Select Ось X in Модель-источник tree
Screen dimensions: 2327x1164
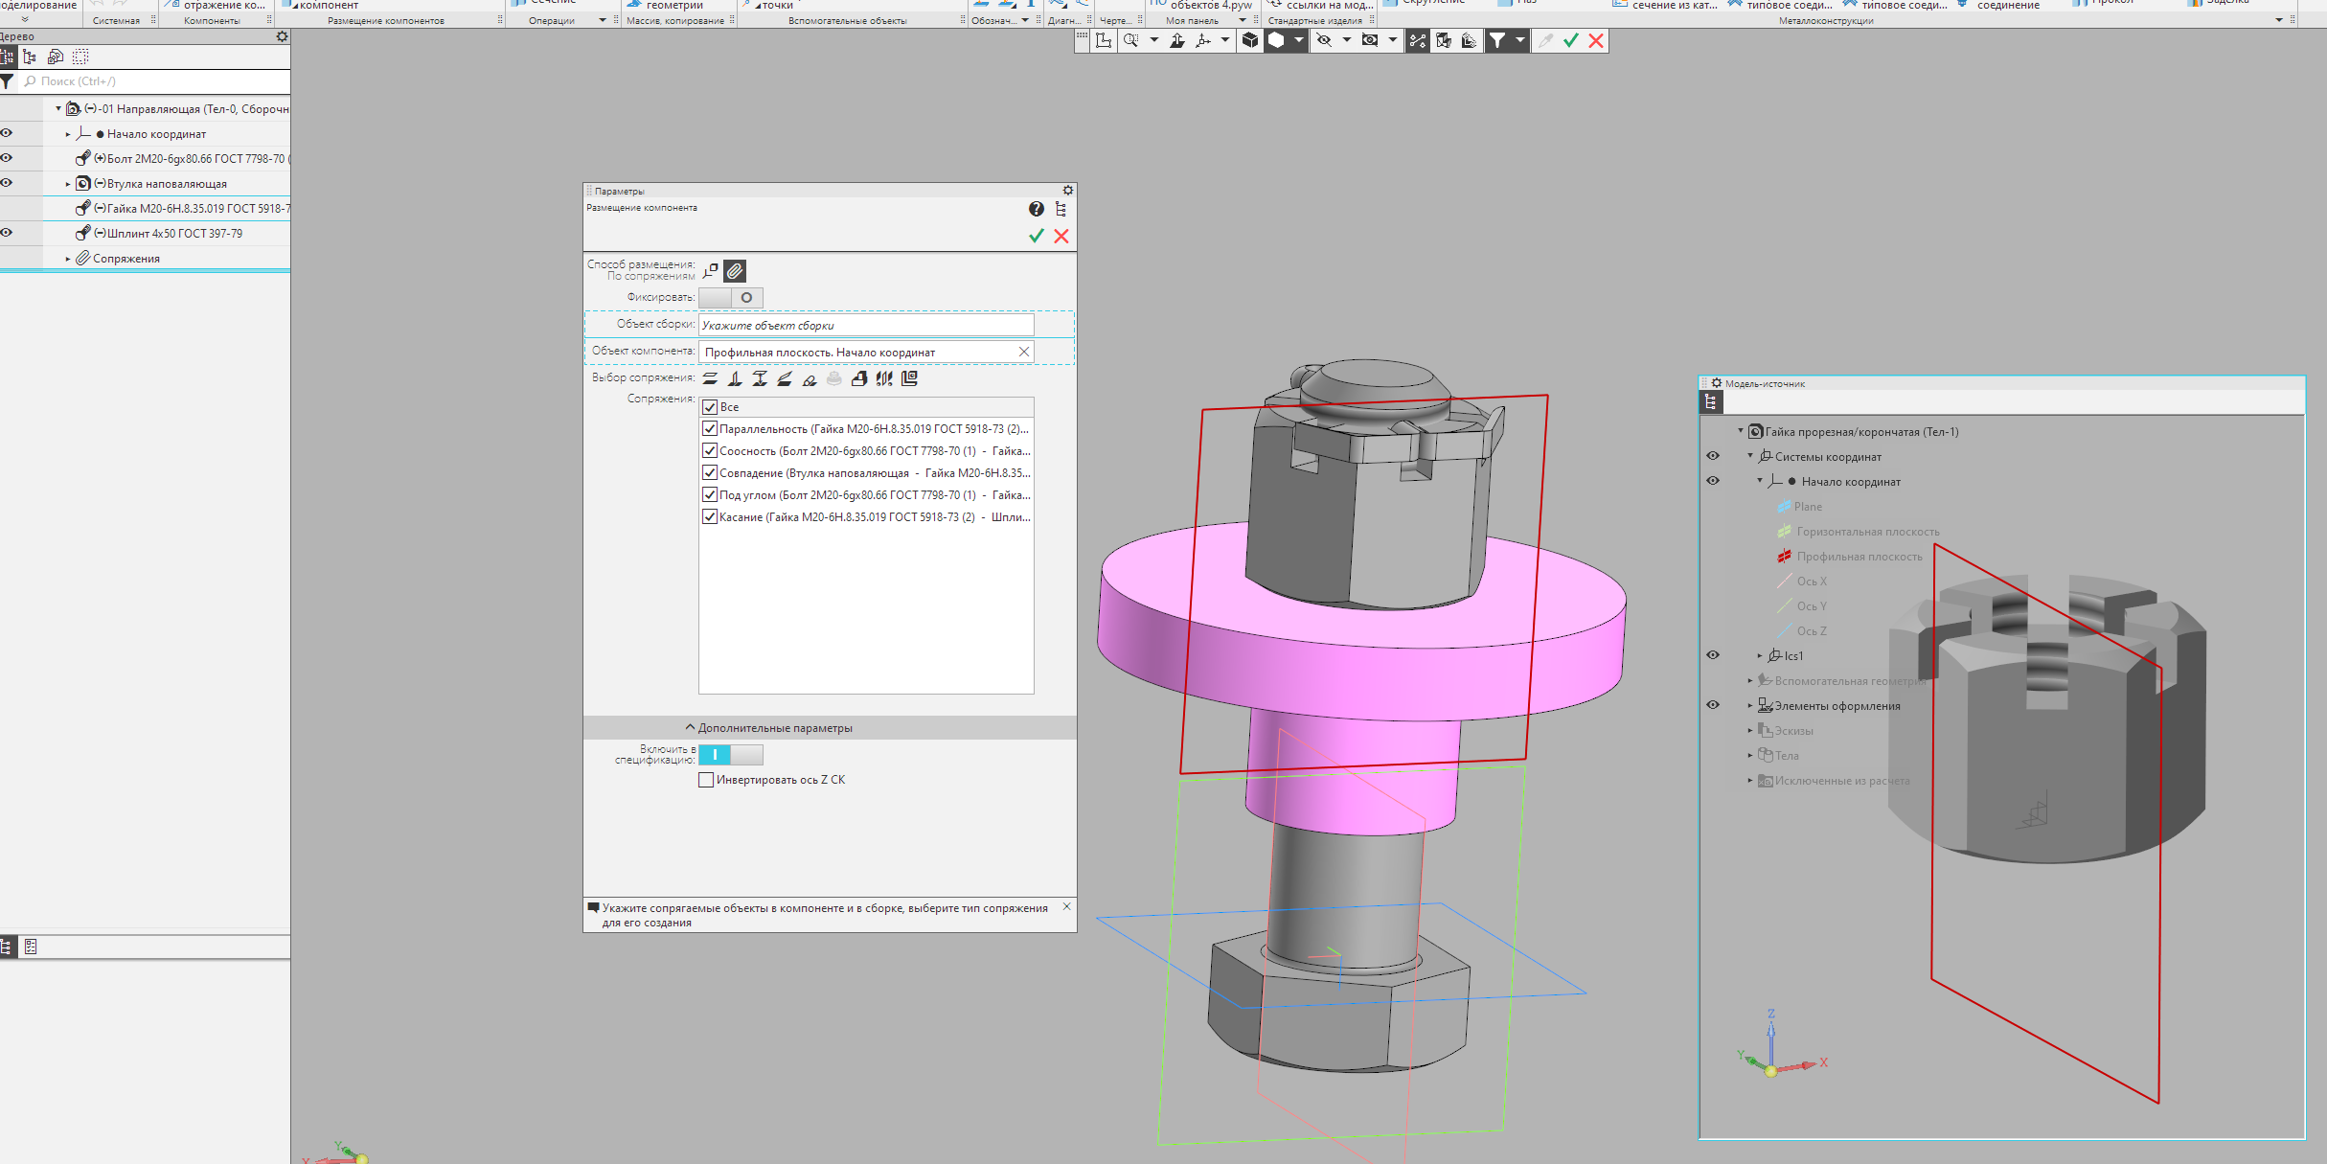(x=1812, y=582)
